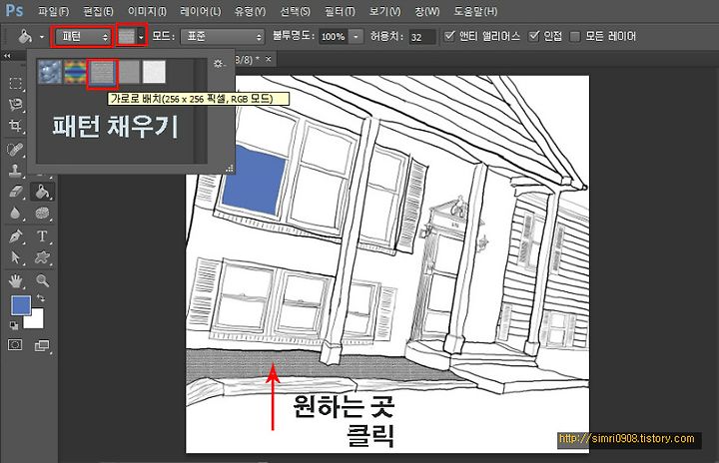Click the 허용치 tolerance field showing 32

coord(421,37)
